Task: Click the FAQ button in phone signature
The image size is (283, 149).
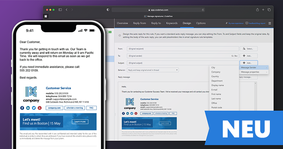Action: (x=91, y=108)
